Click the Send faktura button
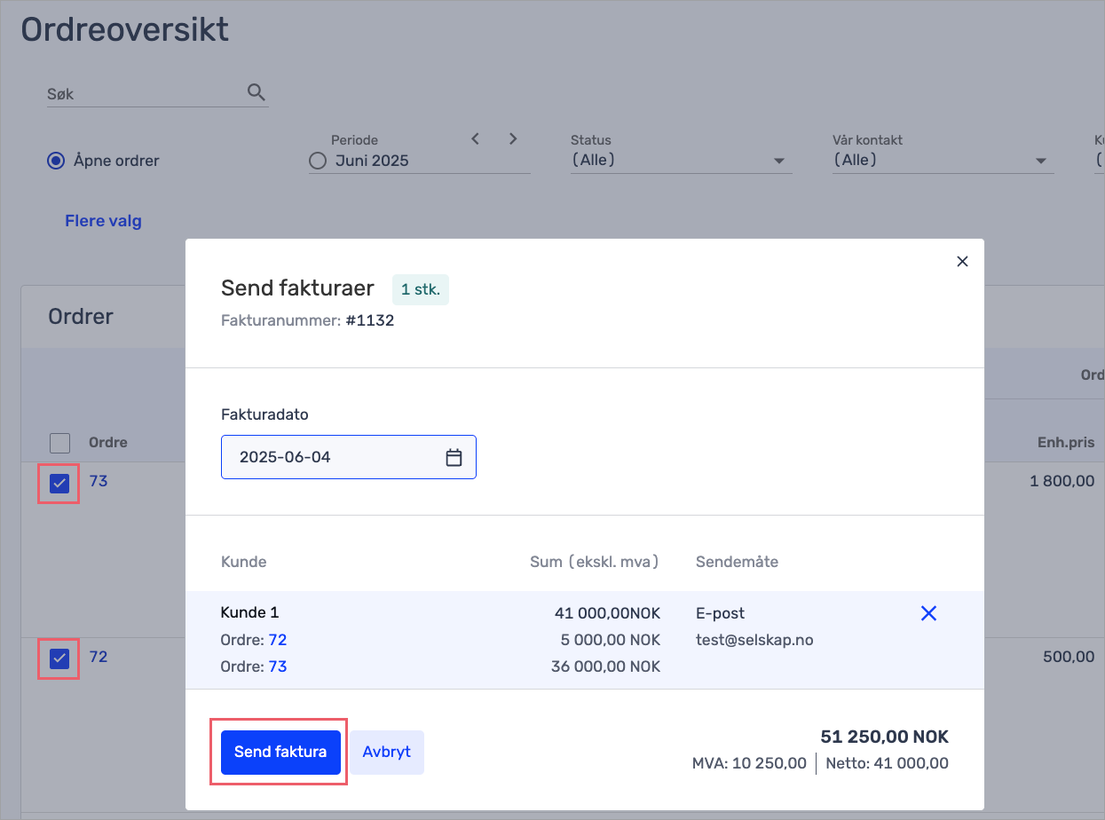The height and width of the screenshot is (820, 1105). click(x=280, y=752)
